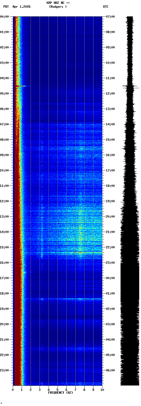Click the station title "KRP HHZ NC --"

[x=58, y=3]
